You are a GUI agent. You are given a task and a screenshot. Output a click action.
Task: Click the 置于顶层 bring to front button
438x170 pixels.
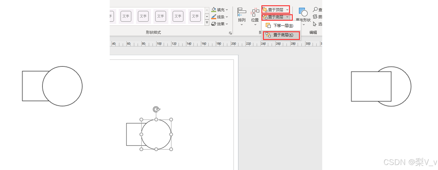pyautogui.click(x=273, y=10)
